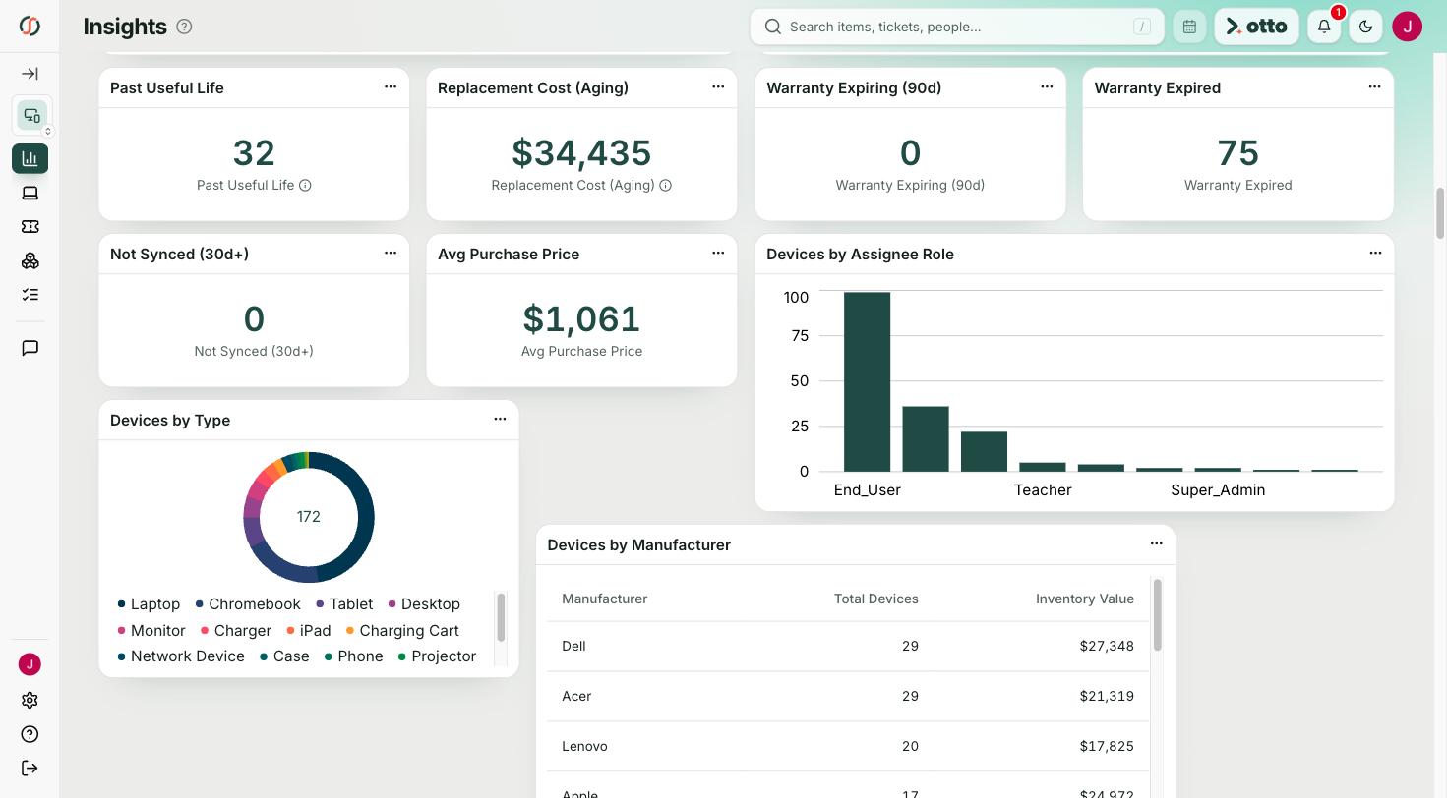Click the help icon beside Insights title
1447x798 pixels.
184,27
